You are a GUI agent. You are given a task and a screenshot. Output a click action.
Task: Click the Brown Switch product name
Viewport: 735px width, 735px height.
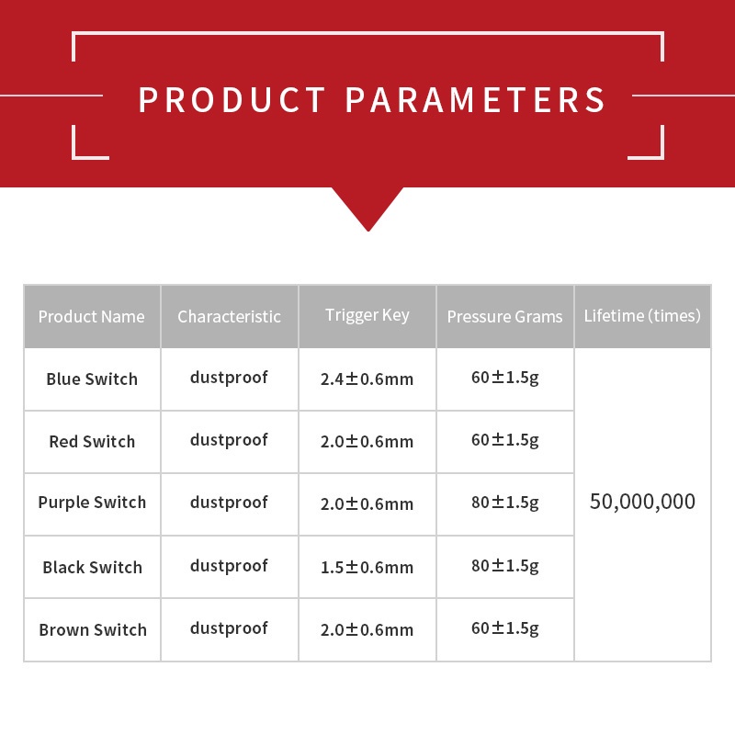pos(93,629)
